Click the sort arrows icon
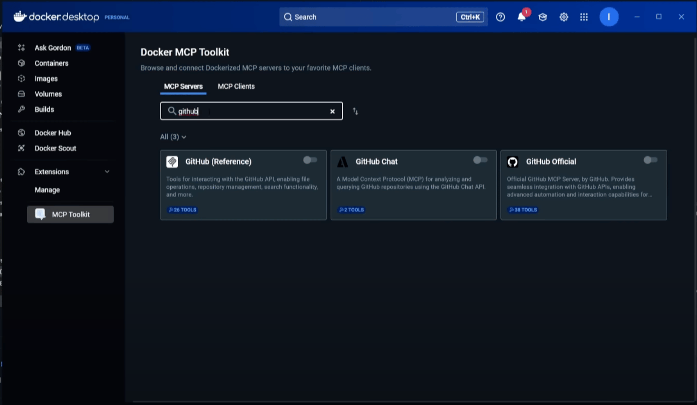 (355, 111)
